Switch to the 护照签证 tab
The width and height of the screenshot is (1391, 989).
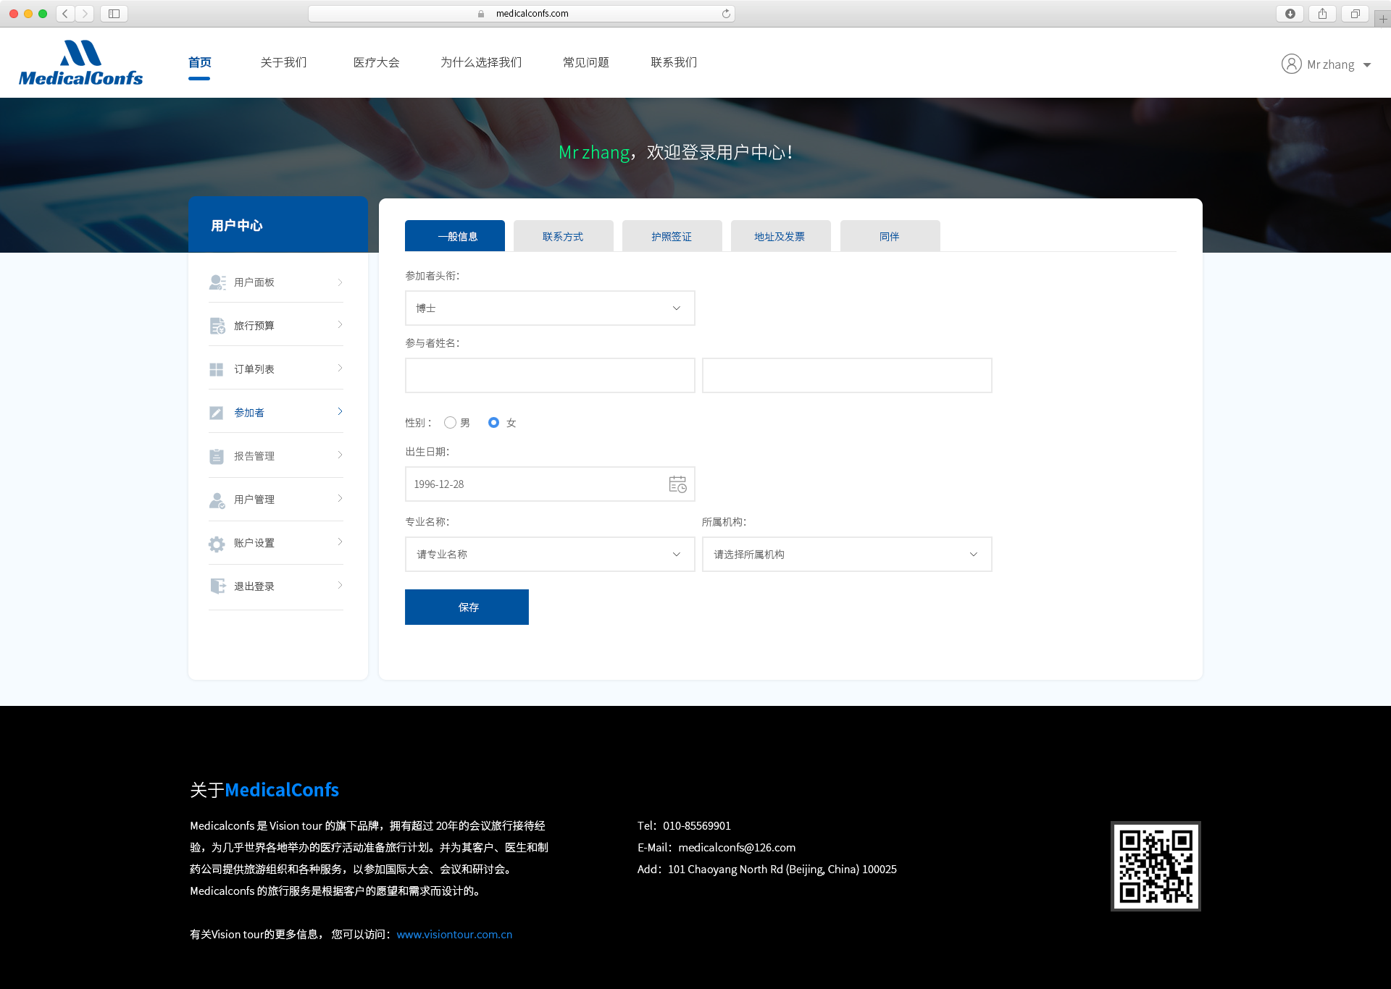coord(672,236)
